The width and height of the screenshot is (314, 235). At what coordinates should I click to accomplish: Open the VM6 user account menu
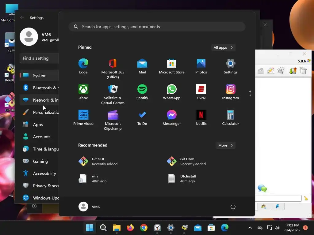89,207
